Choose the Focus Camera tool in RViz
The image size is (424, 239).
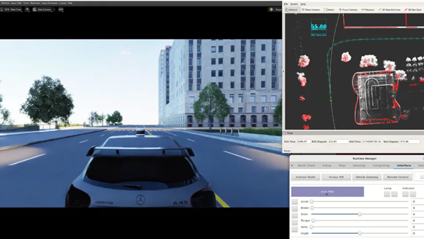click(x=348, y=9)
